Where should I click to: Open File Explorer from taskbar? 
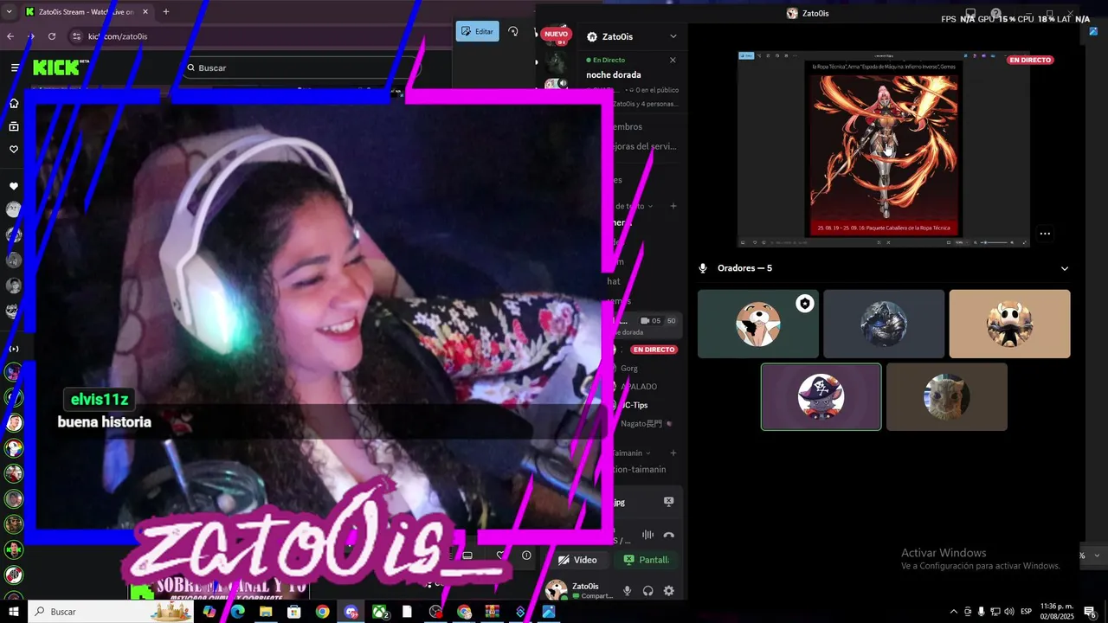266,612
